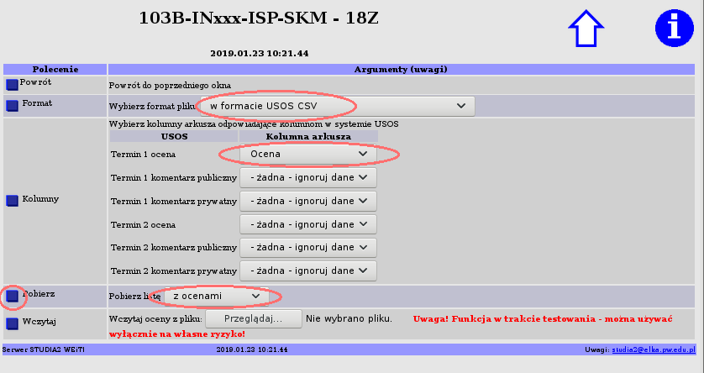Expand Termin 1 komentarz prywatny dropdown

(308, 201)
